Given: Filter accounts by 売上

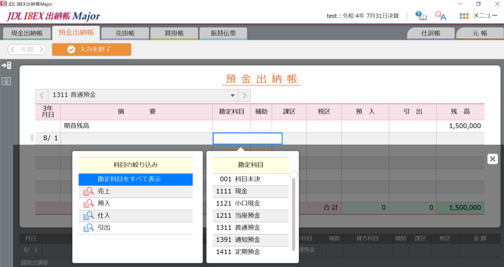Looking at the screenshot, I should [136, 191].
